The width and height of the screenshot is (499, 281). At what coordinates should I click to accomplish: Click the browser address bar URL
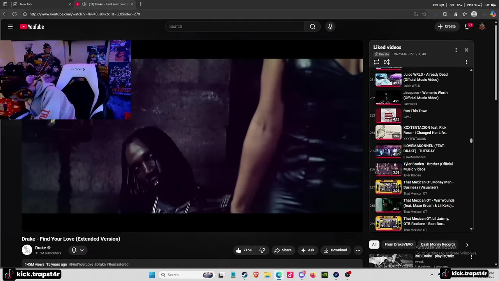pyautogui.click(x=85, y=14)
